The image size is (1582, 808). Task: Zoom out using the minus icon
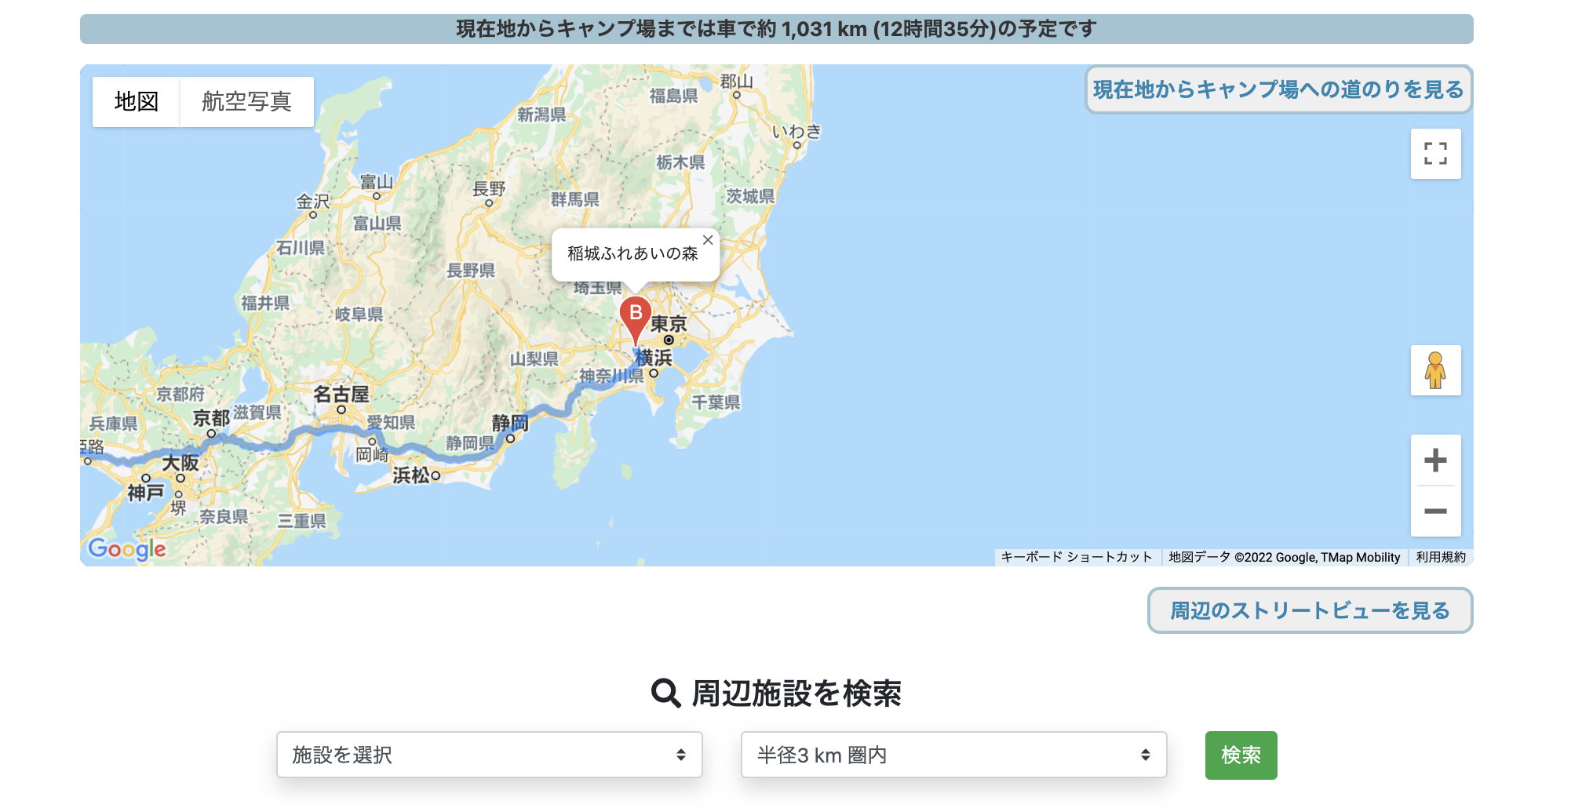[1435, 511]
